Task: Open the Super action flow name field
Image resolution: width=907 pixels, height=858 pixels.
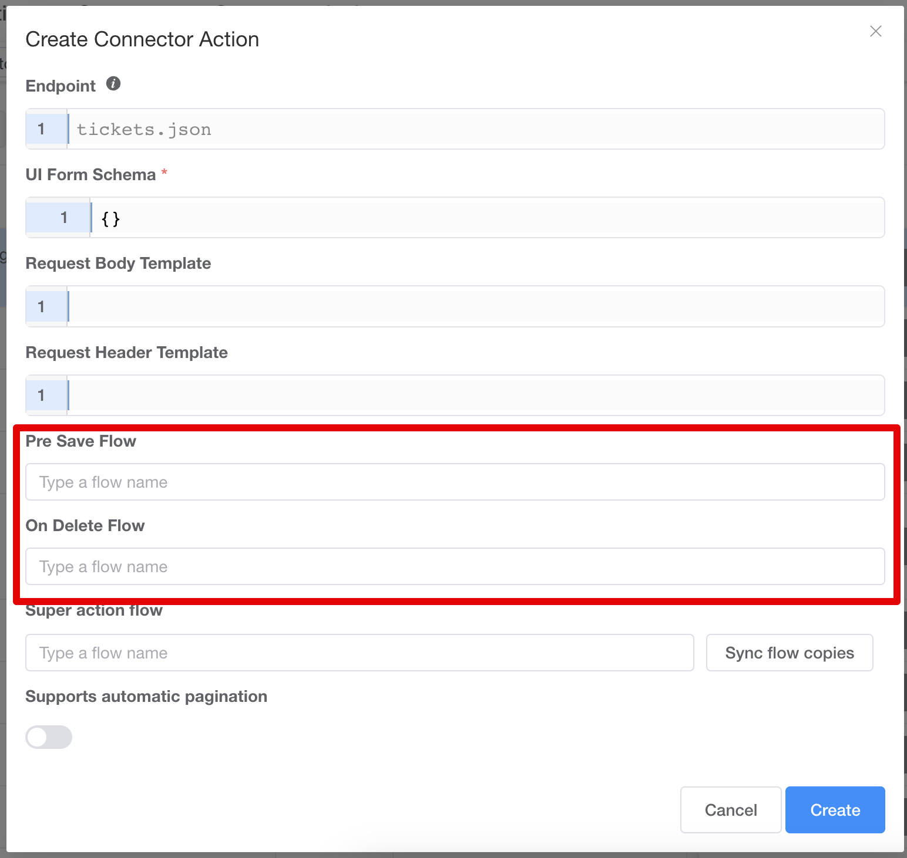Action: [x=360, y=653]
